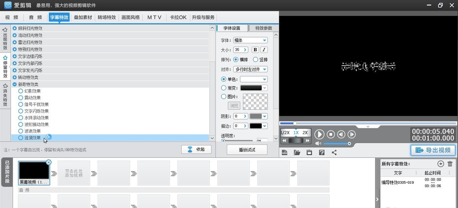Choose the 幻影效果 effect radio button
The width and height of the screenshot is (458, 208).
[x=21, y=91]
